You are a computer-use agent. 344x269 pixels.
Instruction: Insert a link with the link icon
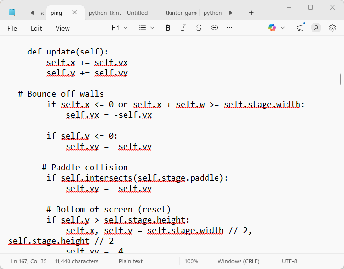point(214,28)
